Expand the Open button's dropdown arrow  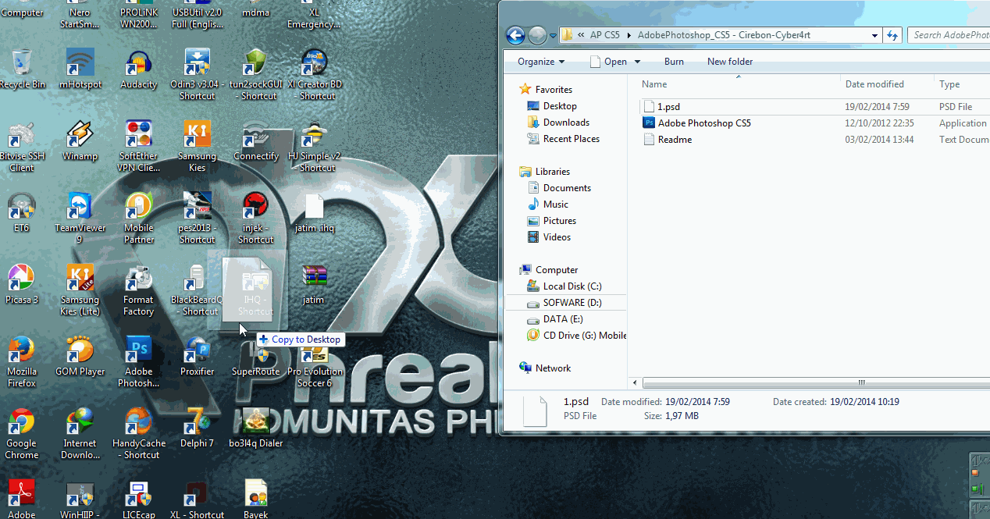click(x=637, y=62)
